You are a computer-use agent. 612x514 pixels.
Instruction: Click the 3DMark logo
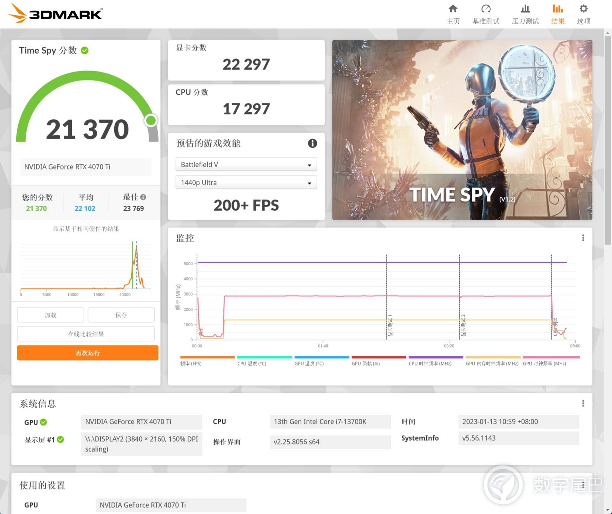55,13
